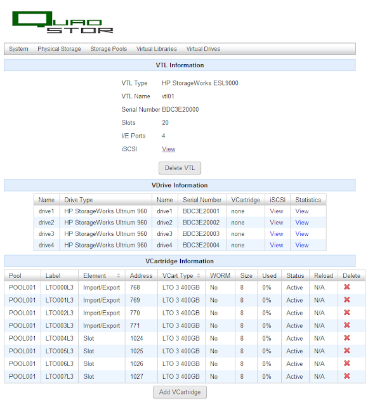375x406 pixels.
Task: Click the Address column header
Action: [x=141, y=276]
